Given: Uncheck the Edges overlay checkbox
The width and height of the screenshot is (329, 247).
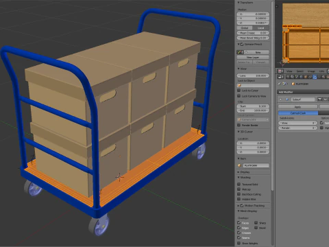Looking at the screenshot, I should click(239, 228).
